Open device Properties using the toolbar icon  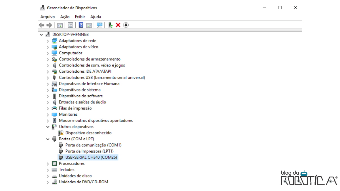pos(70,25)
